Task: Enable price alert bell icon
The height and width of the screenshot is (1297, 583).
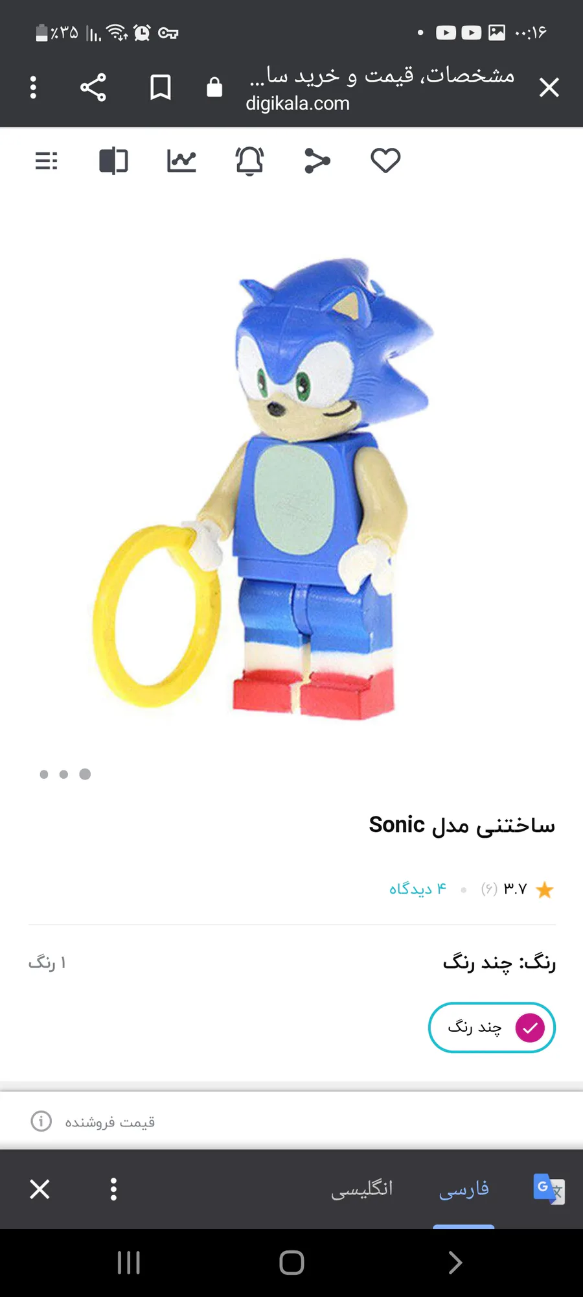Action: (249, 161)
